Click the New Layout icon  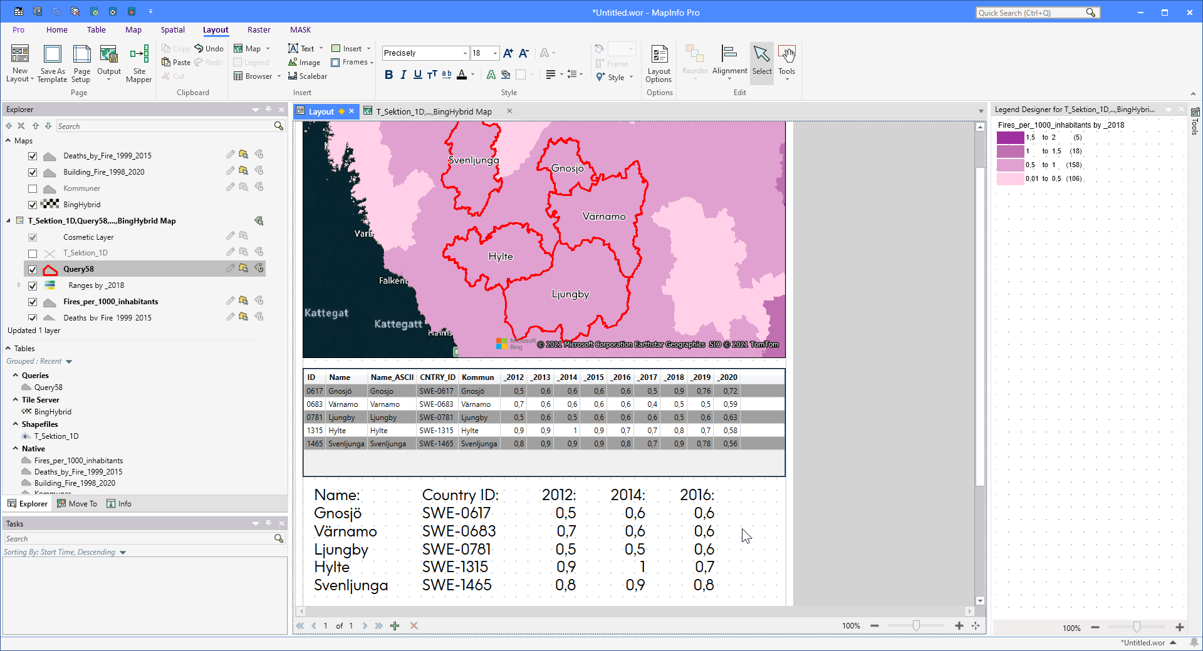coord(20,54)
